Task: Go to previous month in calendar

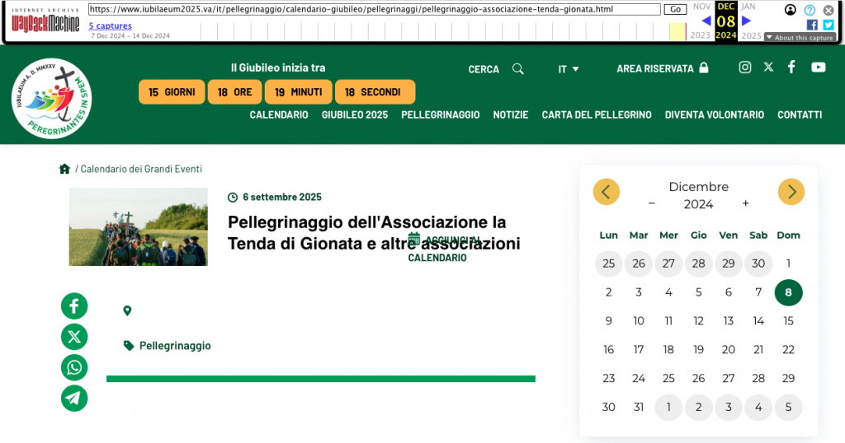Action: click(606, 192)
